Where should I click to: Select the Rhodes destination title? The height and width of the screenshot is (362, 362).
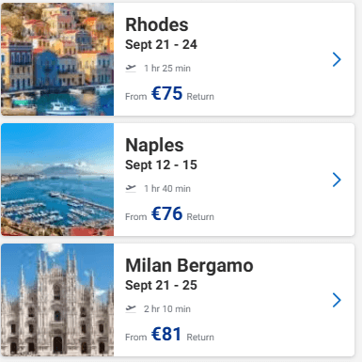(157, 24)
